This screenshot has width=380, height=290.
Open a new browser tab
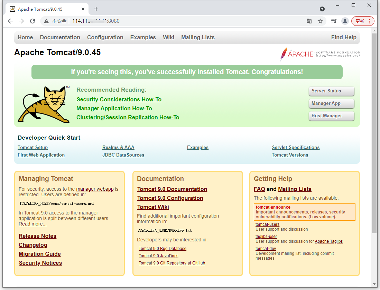pyautogui.click(x=96, y=9)
